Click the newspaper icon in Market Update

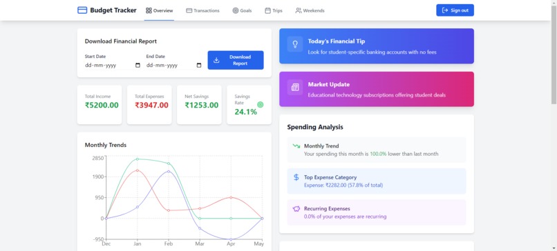(295, 87)
